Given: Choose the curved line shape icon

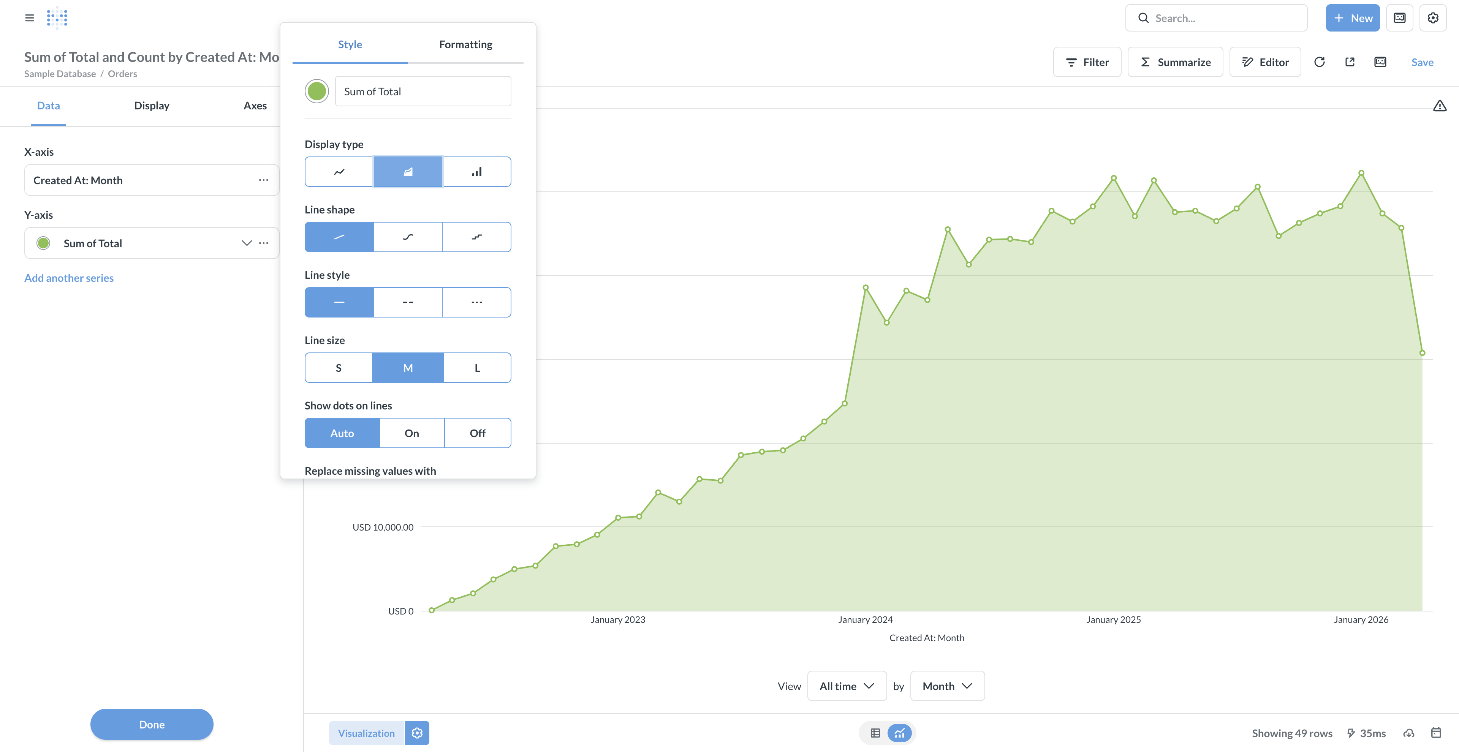Looking at the screenshot, I should 408,237.
